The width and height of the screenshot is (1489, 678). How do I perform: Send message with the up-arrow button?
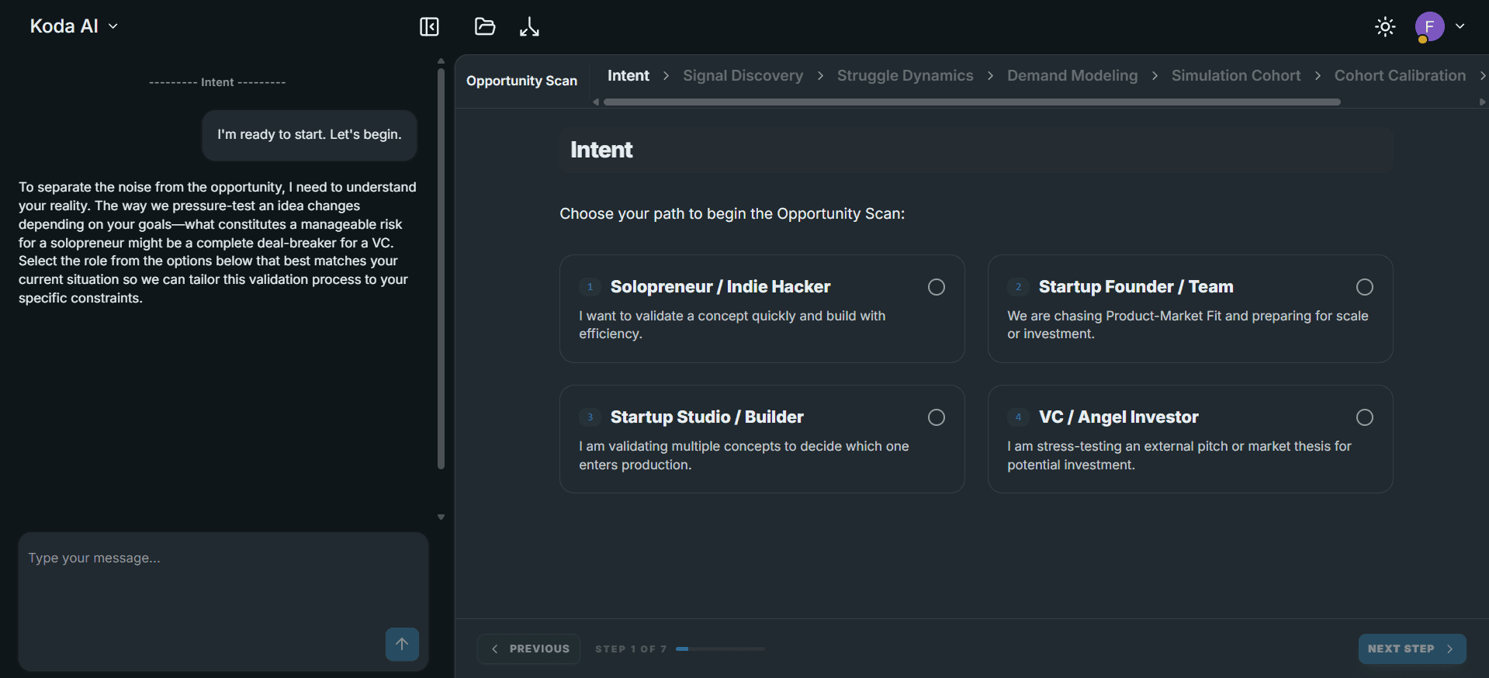(x=402, y=644)
